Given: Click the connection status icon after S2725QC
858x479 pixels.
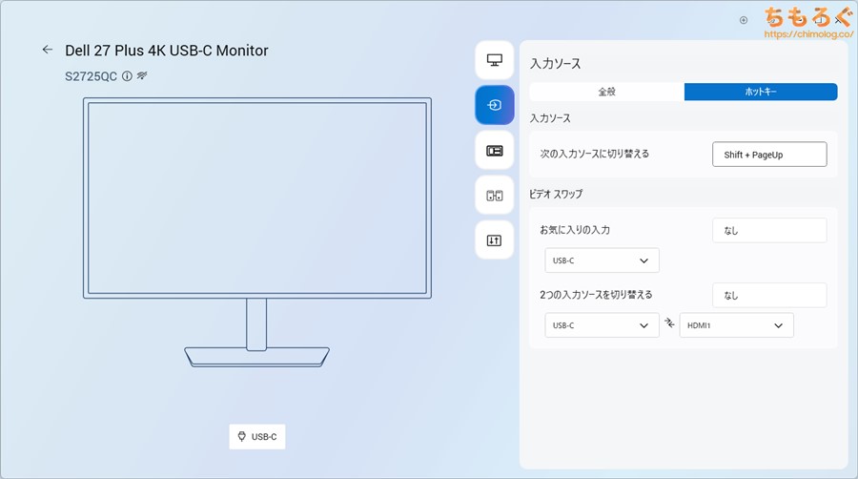Looking at the screenshot, I should click(141, 75).
